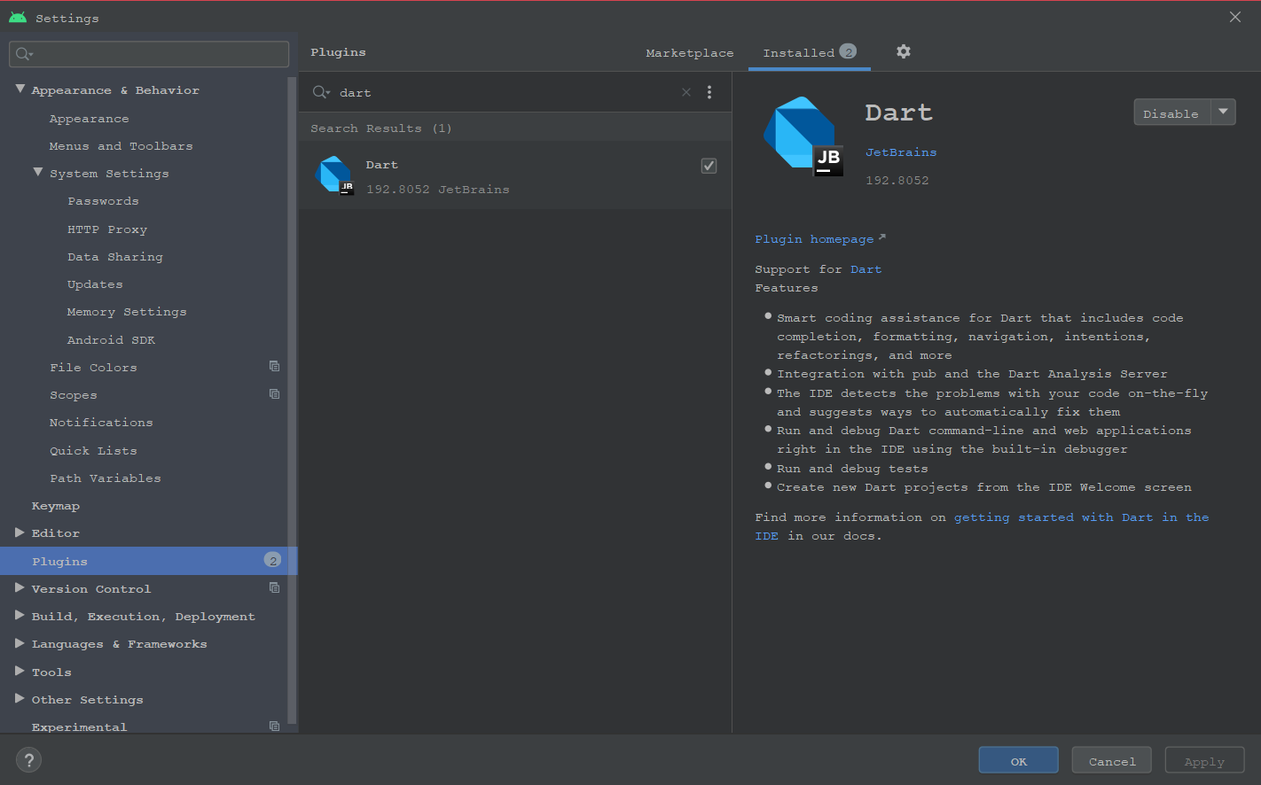Toggle the Dart plugin enabled checkbox

pyautogui.click(x=709, y=166)
